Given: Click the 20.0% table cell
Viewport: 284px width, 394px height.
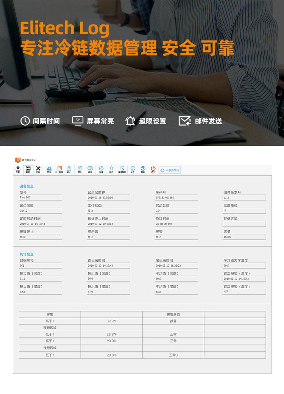Looking at the screenshot, I should pyautogui.click(x=111, y=355).
